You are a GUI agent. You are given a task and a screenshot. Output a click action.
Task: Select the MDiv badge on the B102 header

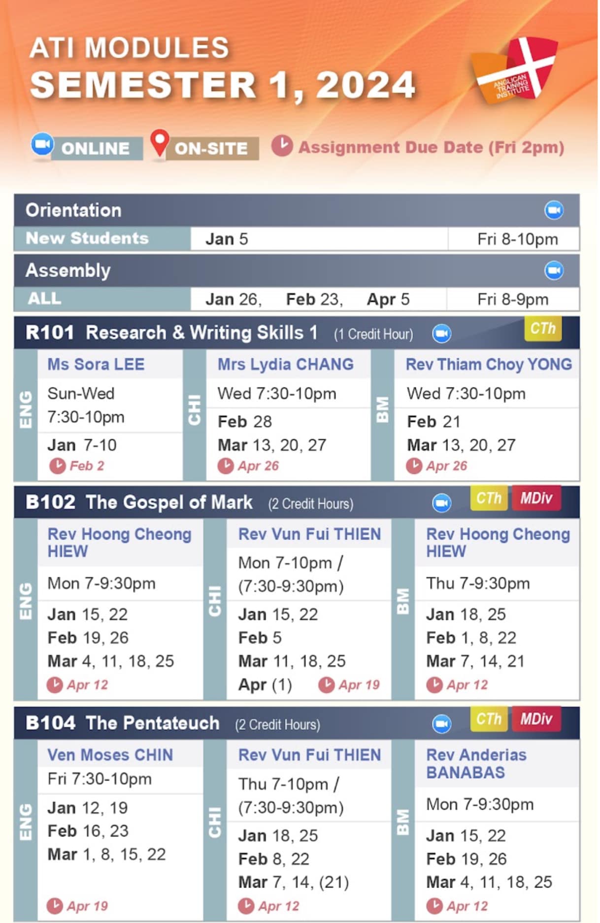(x=536, y=498)
